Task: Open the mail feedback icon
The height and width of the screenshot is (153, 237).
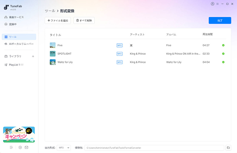Action: 27,147
